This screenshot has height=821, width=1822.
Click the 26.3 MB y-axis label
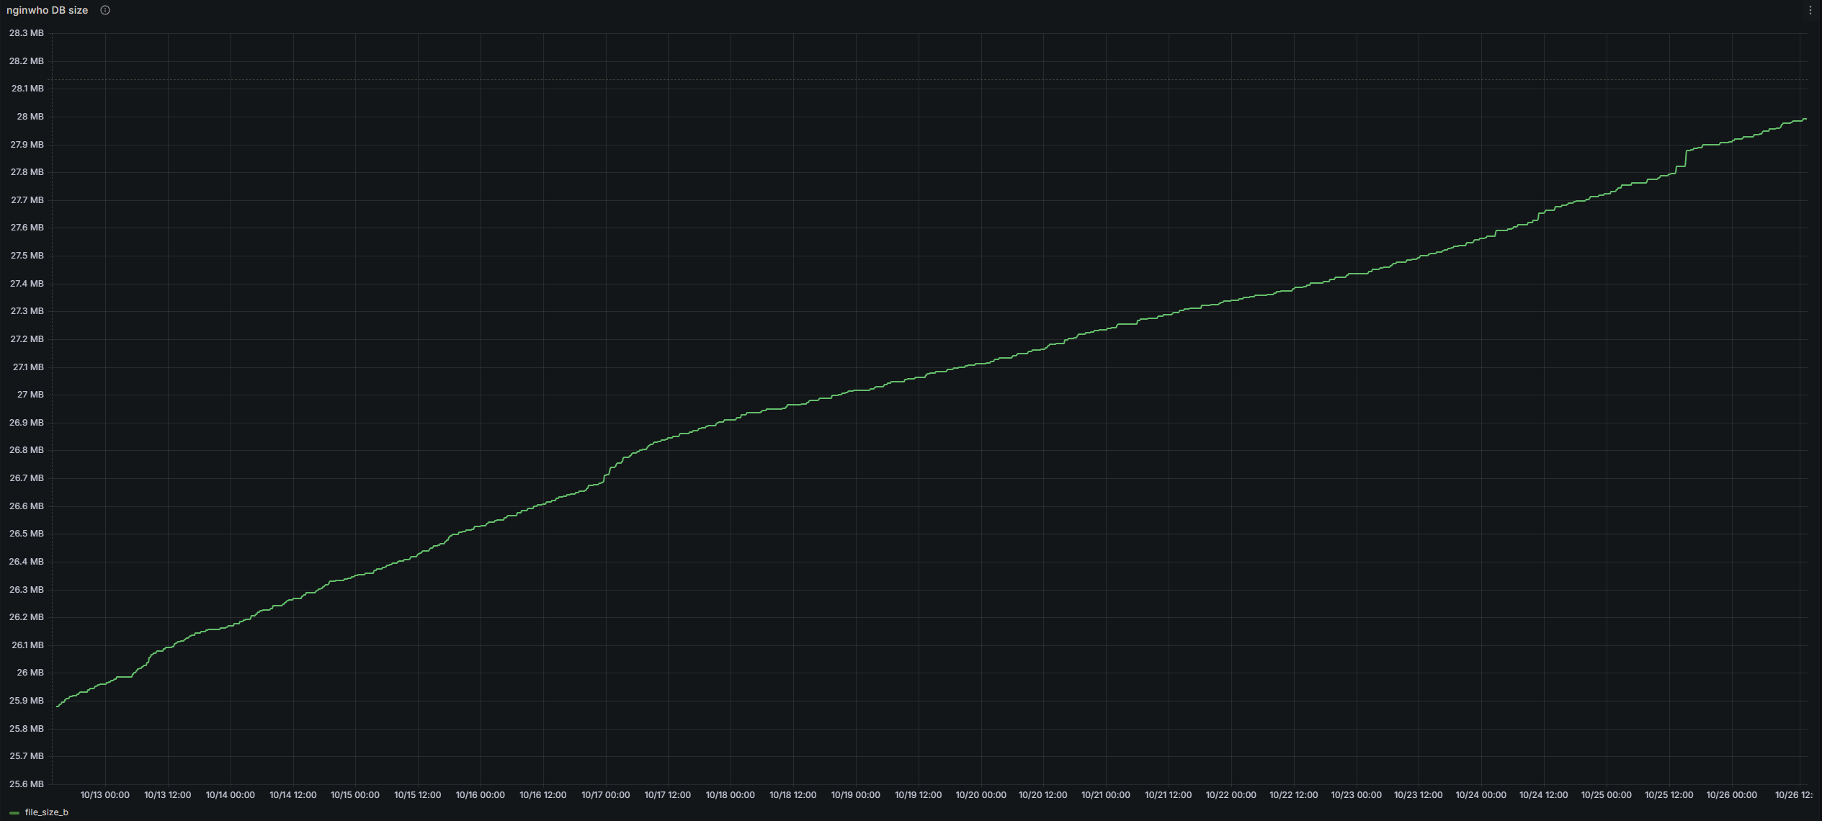pos(27,590)
